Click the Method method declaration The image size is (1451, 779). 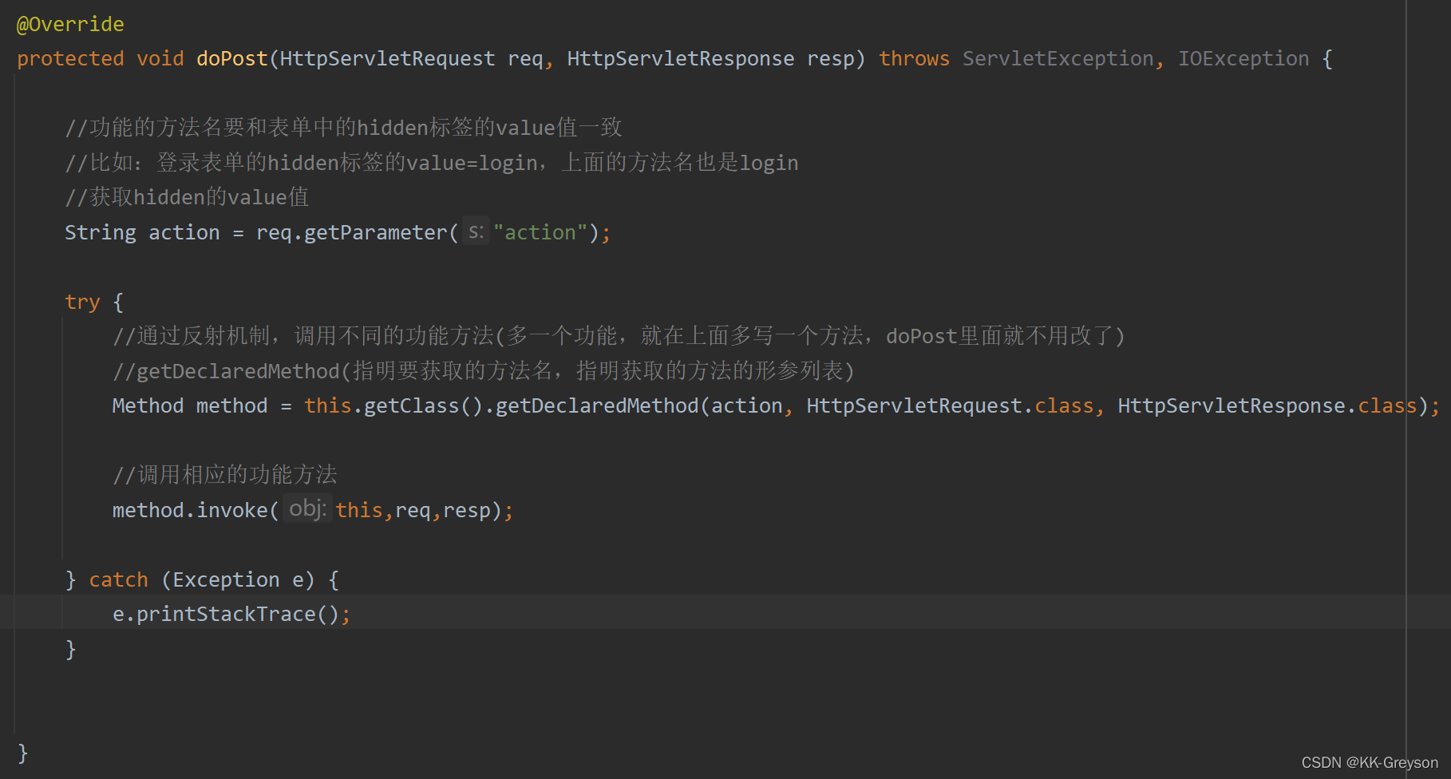tap(190, 406)
